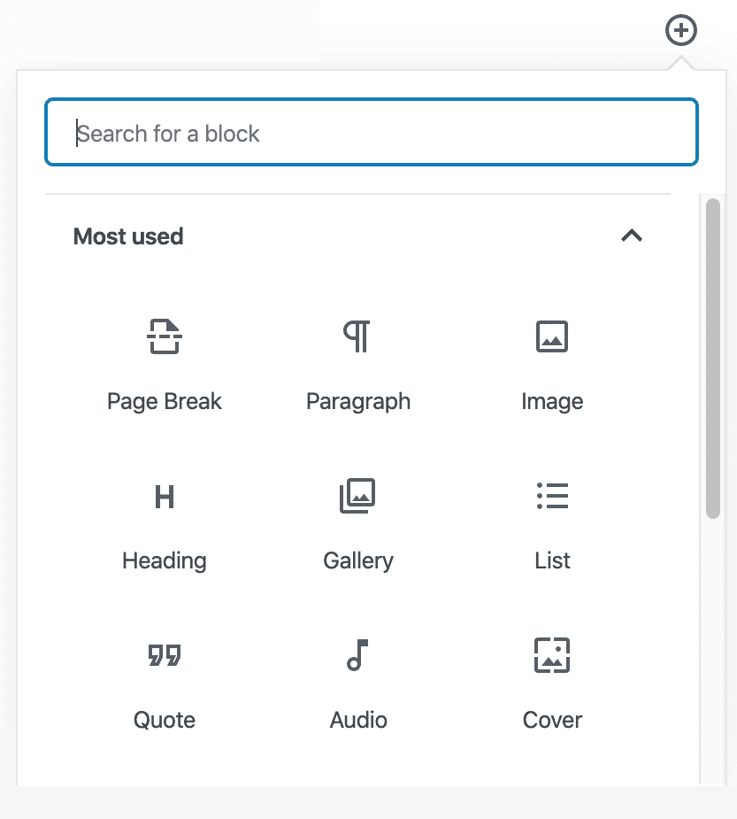Click the Gallery block label
The image size is (737, 819).
pyautogui.click(x=357, y=560)
